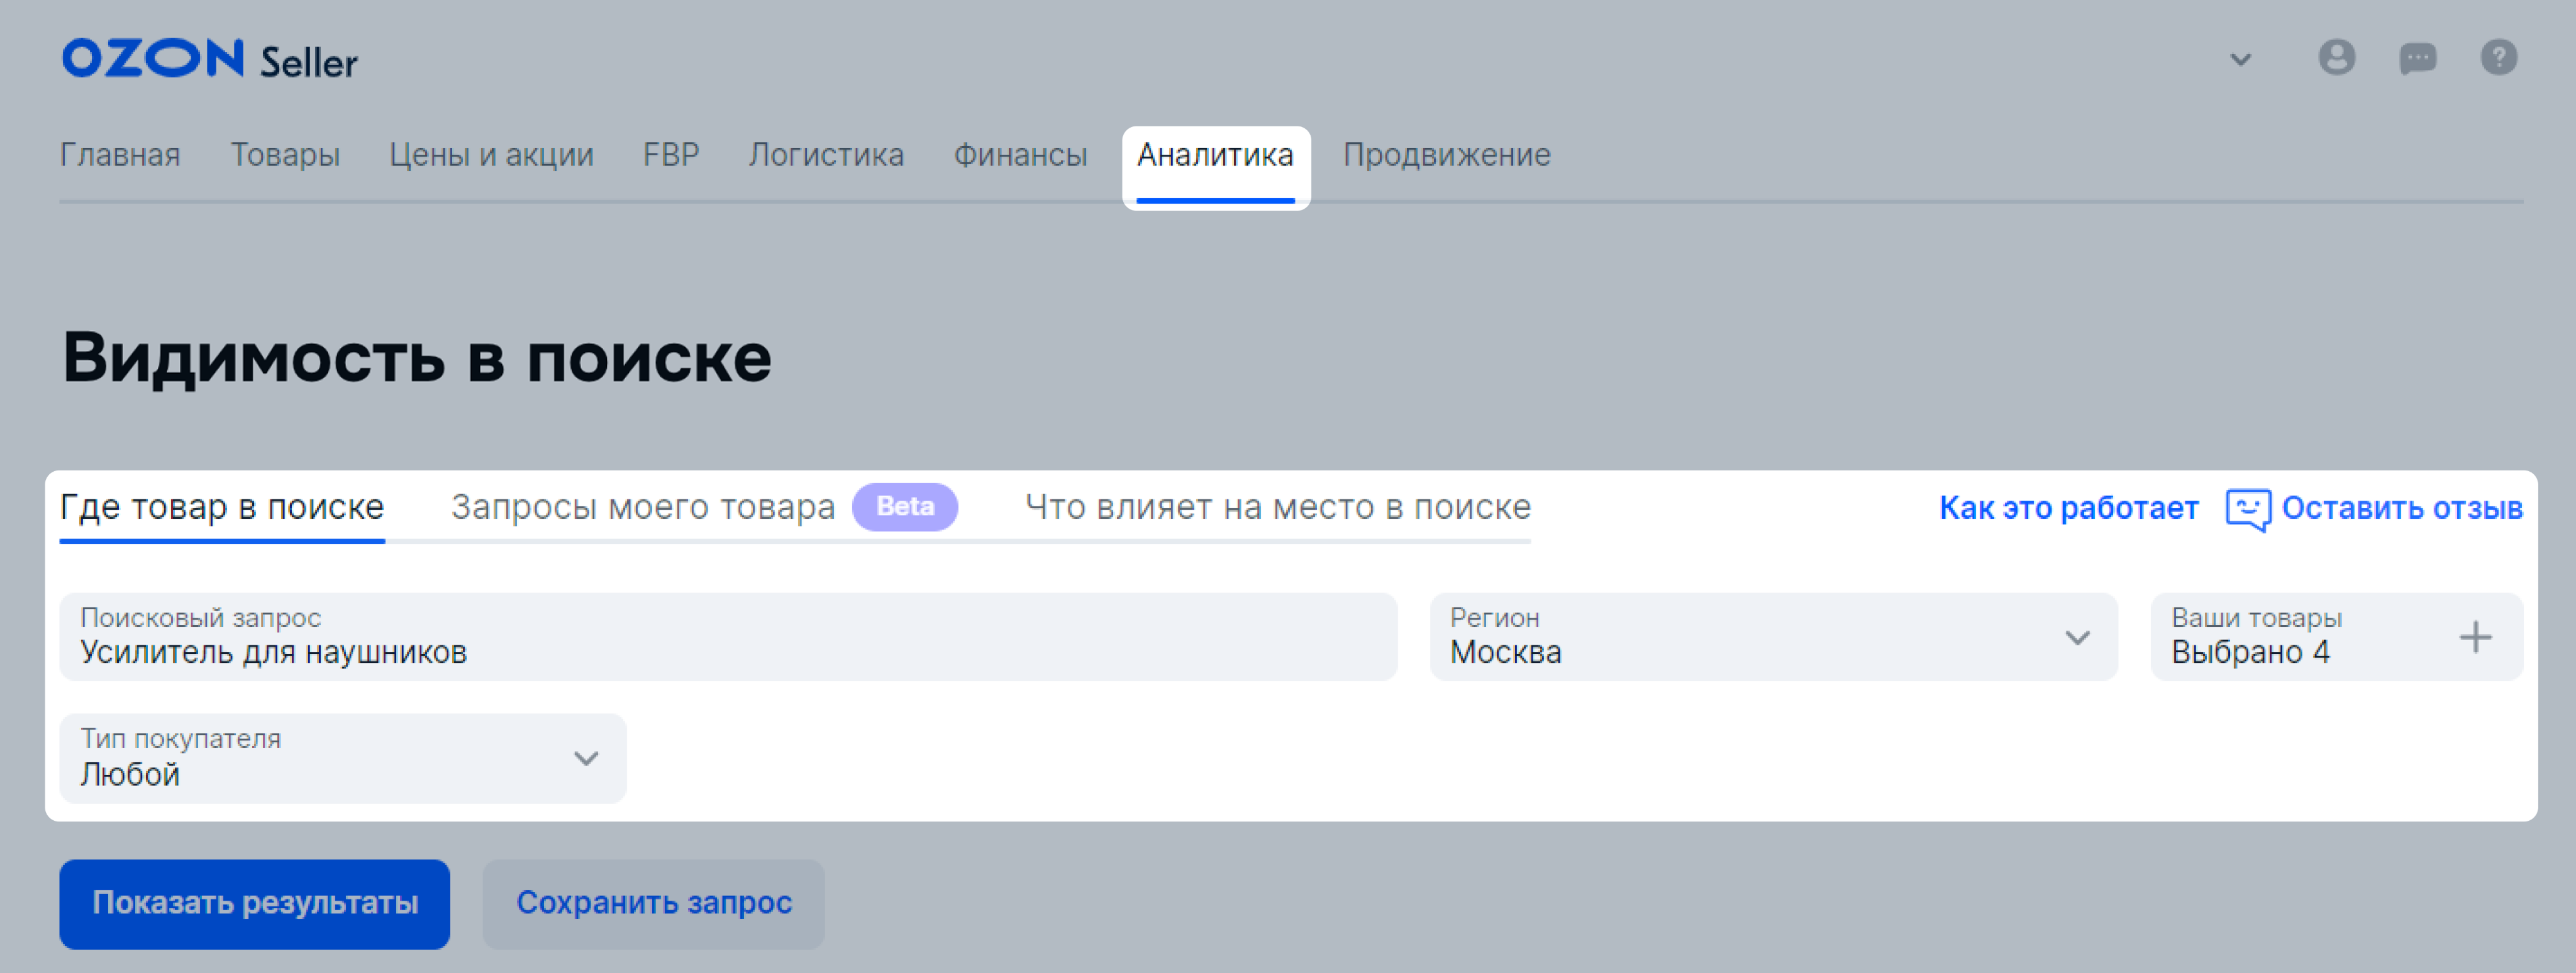Go to the Товары menu section
Viewport: 2576px width, 973px height.
point(285,156)
